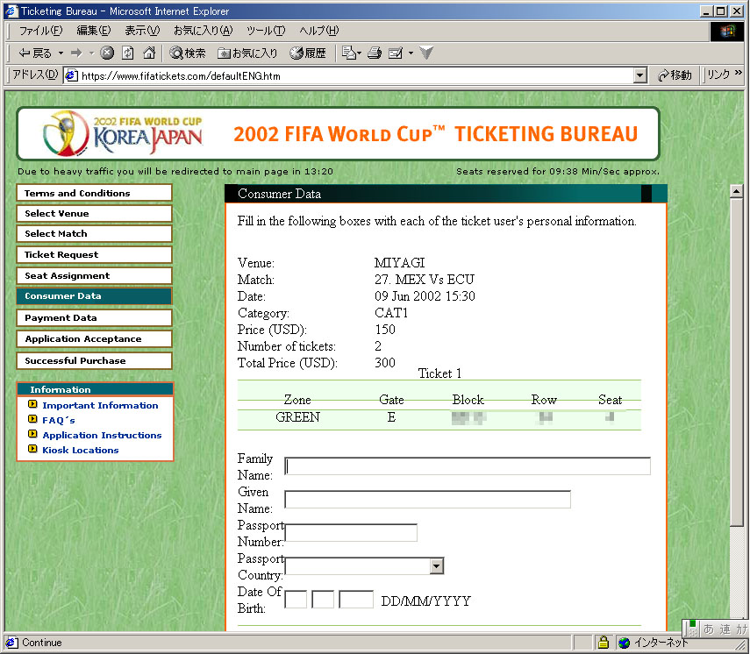Open the Back button history dropdown

(x=61, y=53)
